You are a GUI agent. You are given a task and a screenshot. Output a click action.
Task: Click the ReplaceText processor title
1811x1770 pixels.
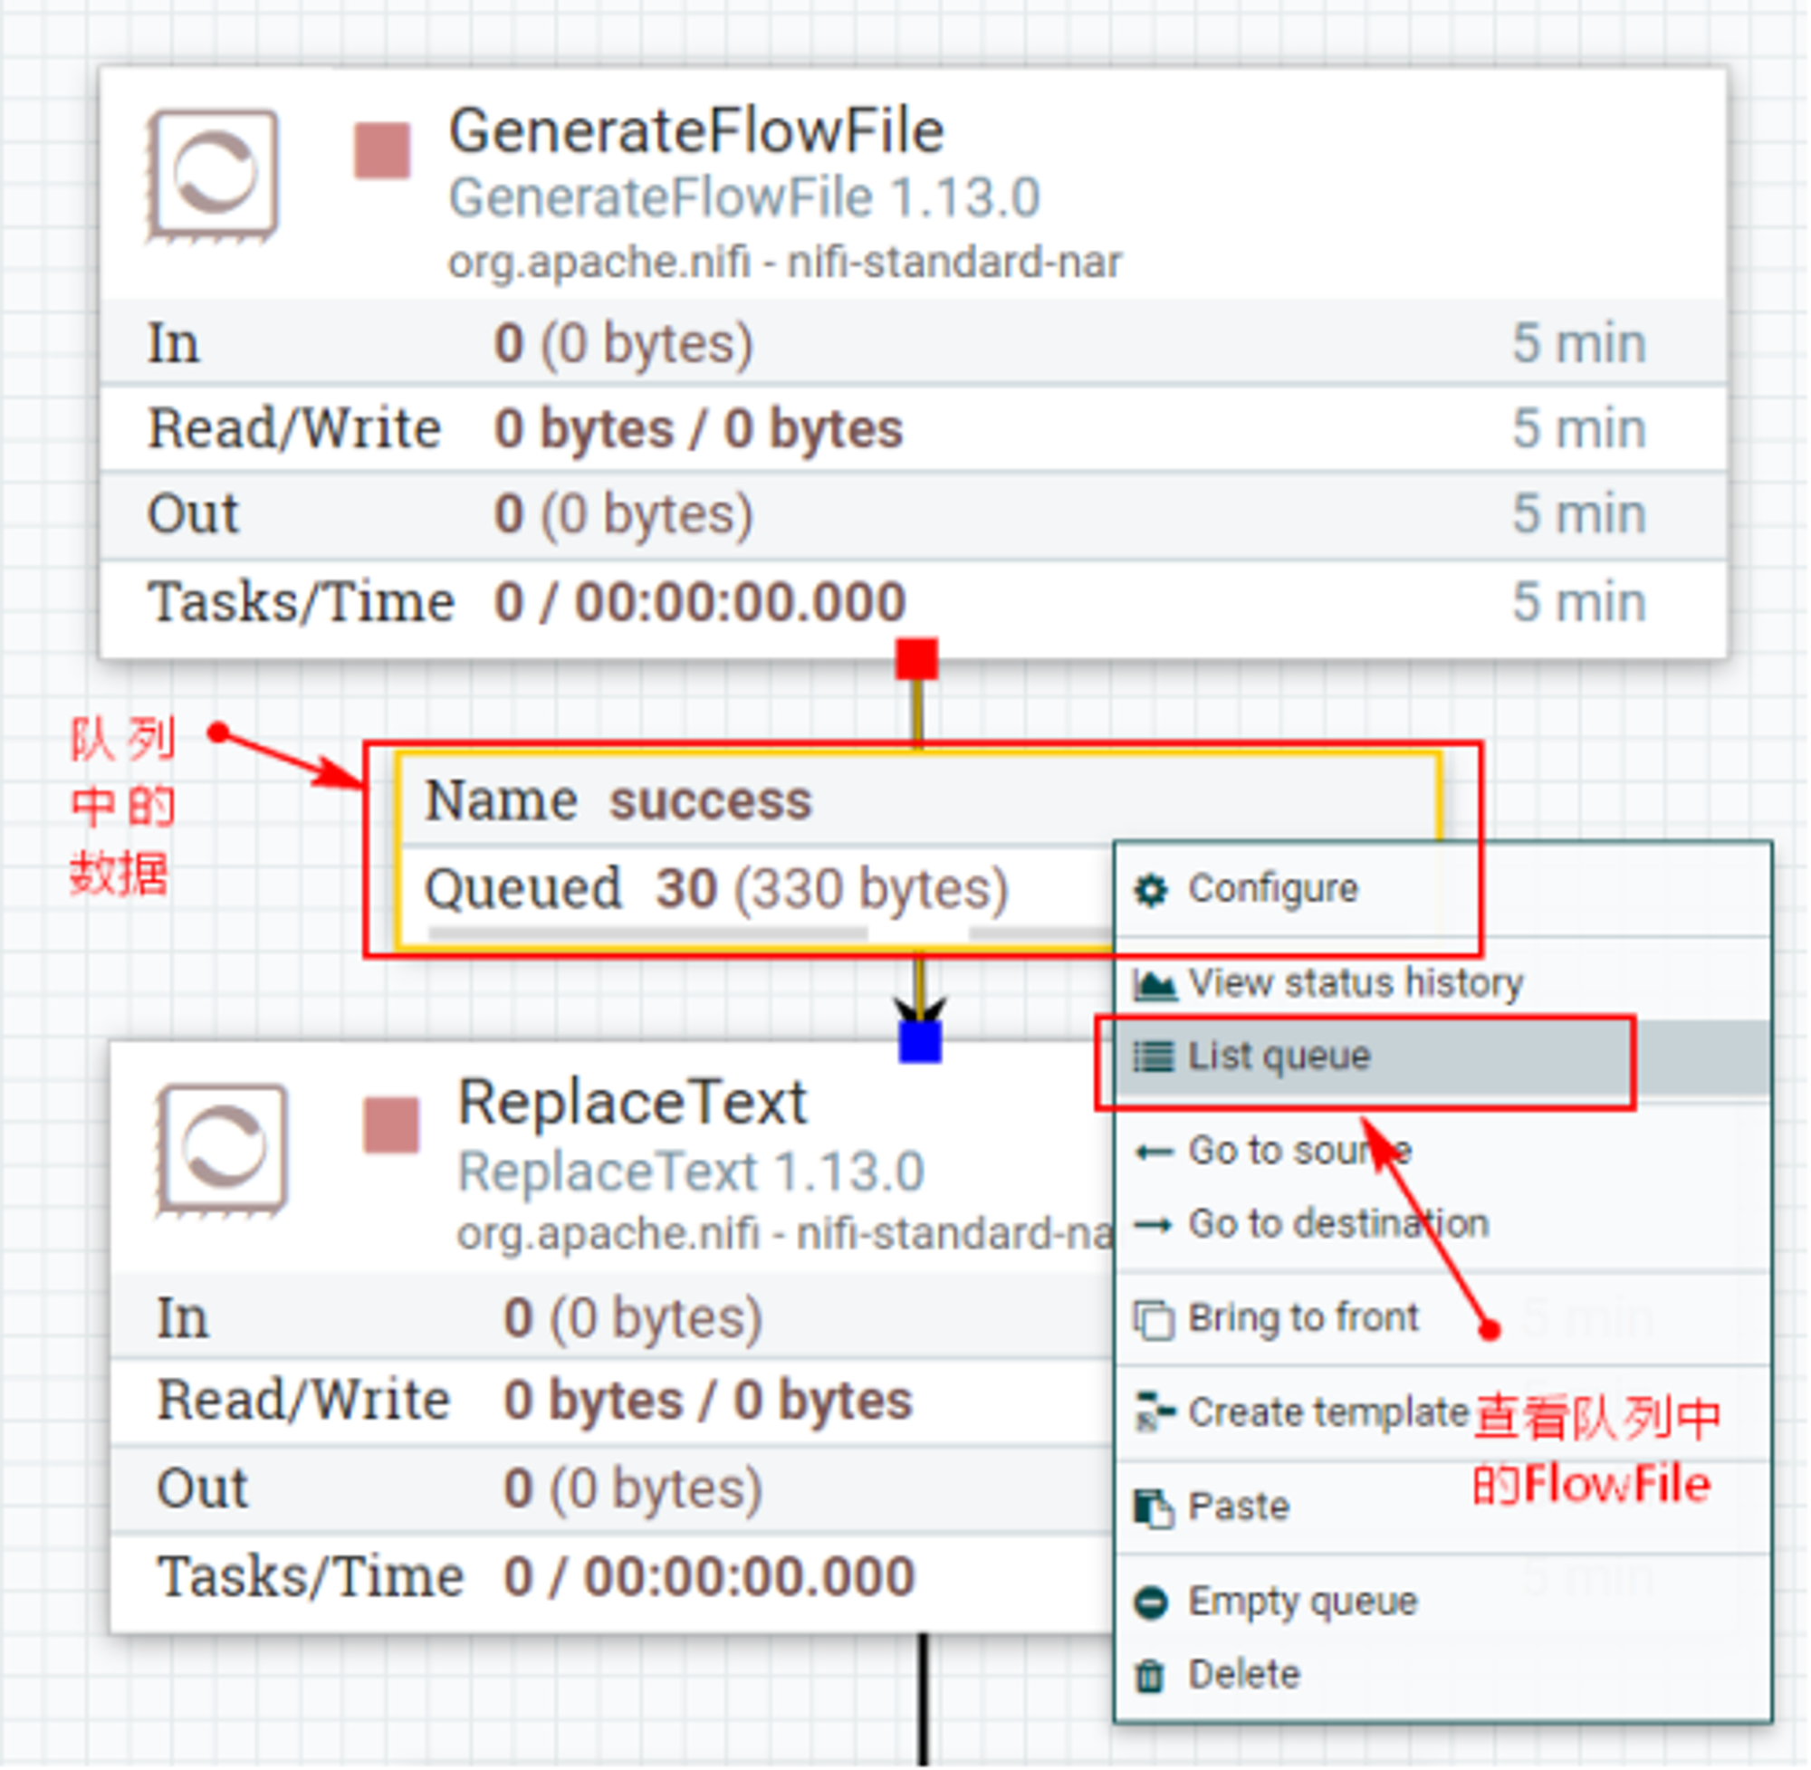click(634, 1105)
